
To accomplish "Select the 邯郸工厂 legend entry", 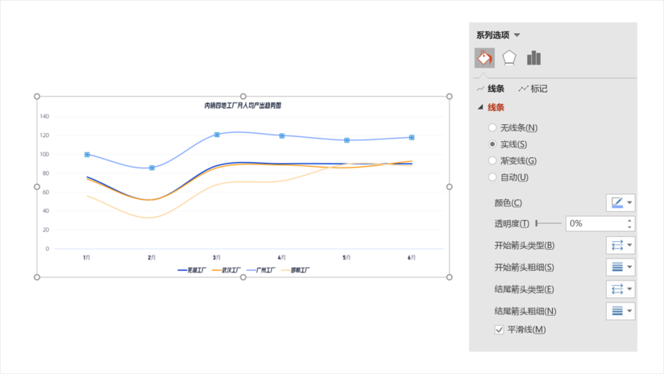I will coord(296,270).
